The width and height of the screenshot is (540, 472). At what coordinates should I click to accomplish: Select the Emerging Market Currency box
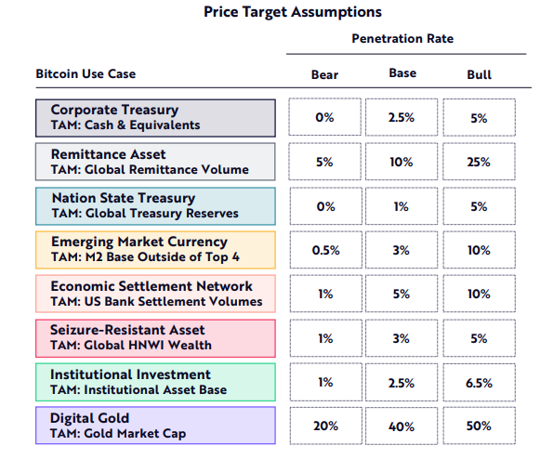155,250
